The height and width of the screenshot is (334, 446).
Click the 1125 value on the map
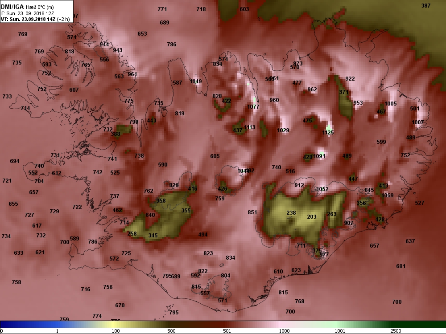point(328,132)
